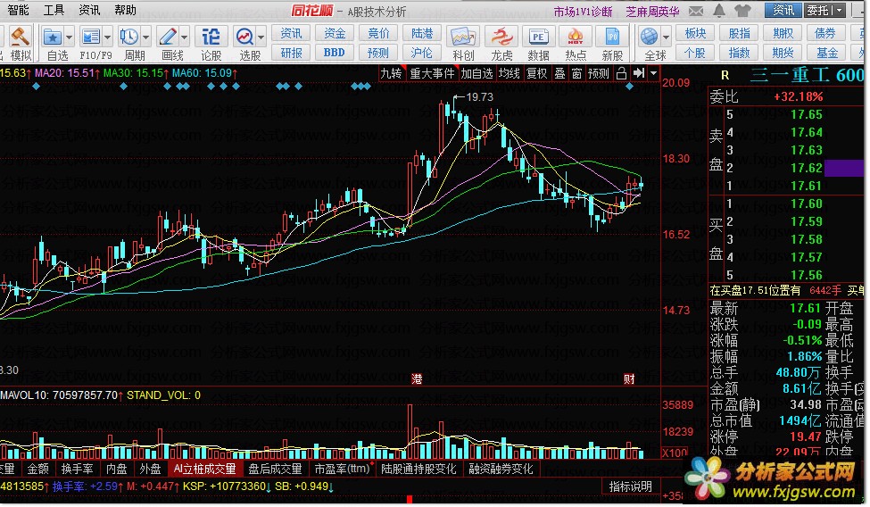Viewport: 870px width, 507px height.
Task: Open the 论股 stock discussion icon
Action: pyautogui.click(x=211, y=37)
